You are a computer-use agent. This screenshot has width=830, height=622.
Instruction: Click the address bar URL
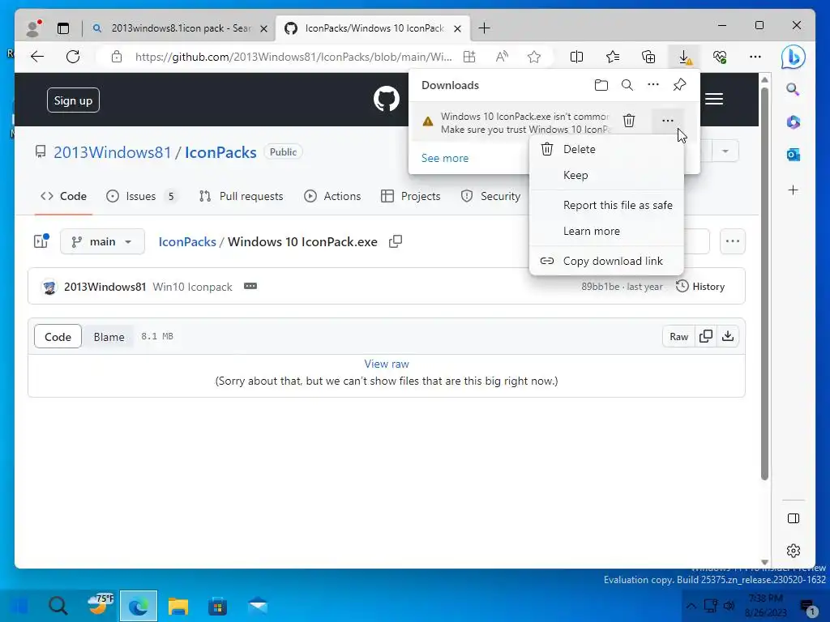pyautogui.click(x=293, y=57)
